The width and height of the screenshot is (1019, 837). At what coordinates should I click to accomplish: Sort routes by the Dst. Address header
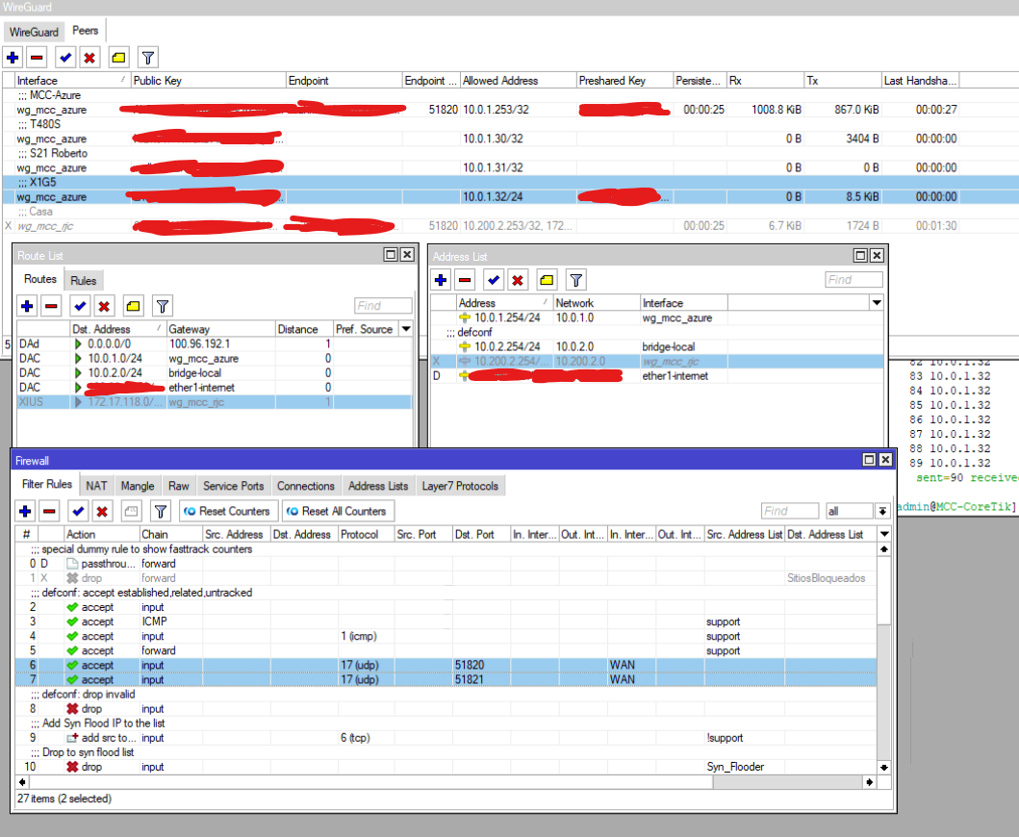pyautogui.click(x=117, y=329)
